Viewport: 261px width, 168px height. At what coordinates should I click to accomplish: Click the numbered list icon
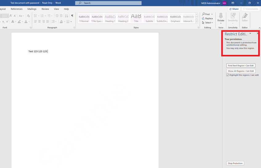coord(42,16)
